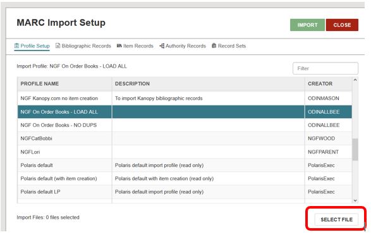Image resolution: width=371 pixels, height=237 pixels.
Task: Open the Authority Records tab
Action: 183,46
